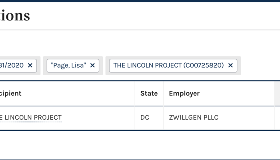Click blank space right of LINCOLN PROJECT link
Viewport: 280px width, 160px height.
98,118
